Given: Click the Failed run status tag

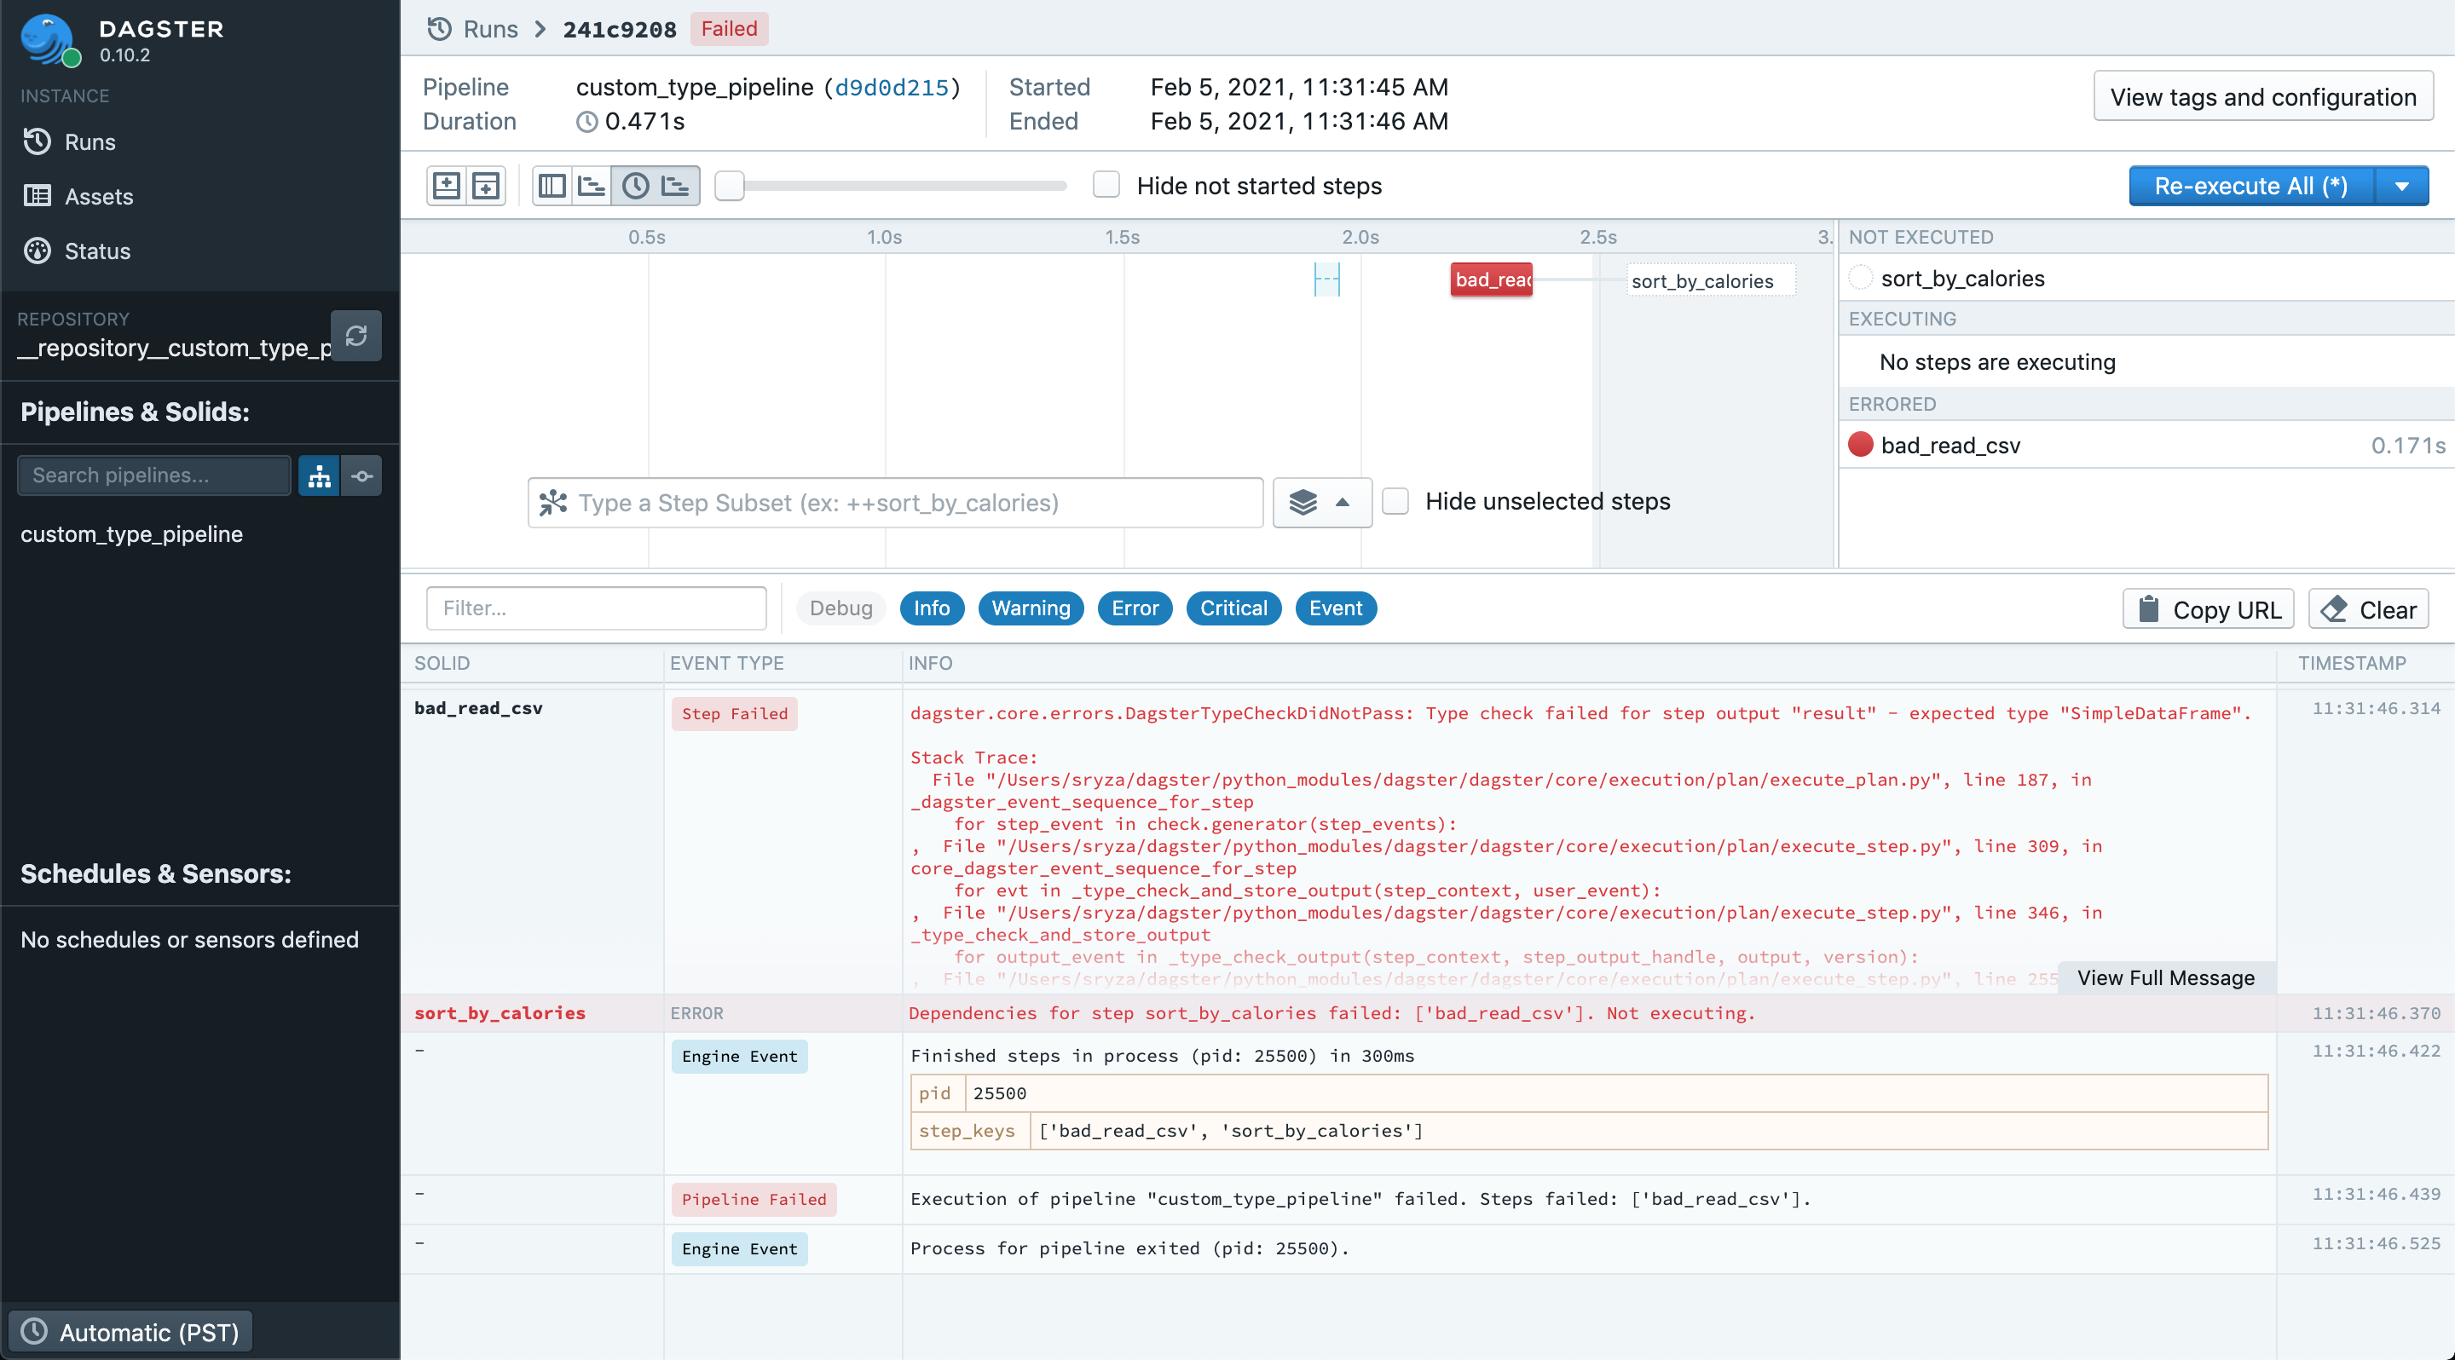Looking at the screenshot, I should (x=729, y=29).
